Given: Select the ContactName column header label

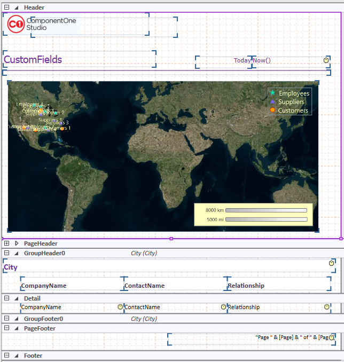Looking at the screenshot, I should pyautogui.click(x=145, y=286).
